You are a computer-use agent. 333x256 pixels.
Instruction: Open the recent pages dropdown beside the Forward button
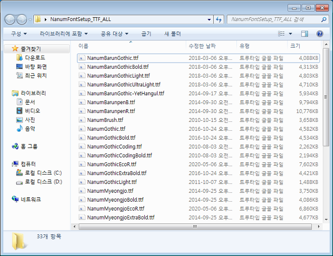[x=30, y=20]
